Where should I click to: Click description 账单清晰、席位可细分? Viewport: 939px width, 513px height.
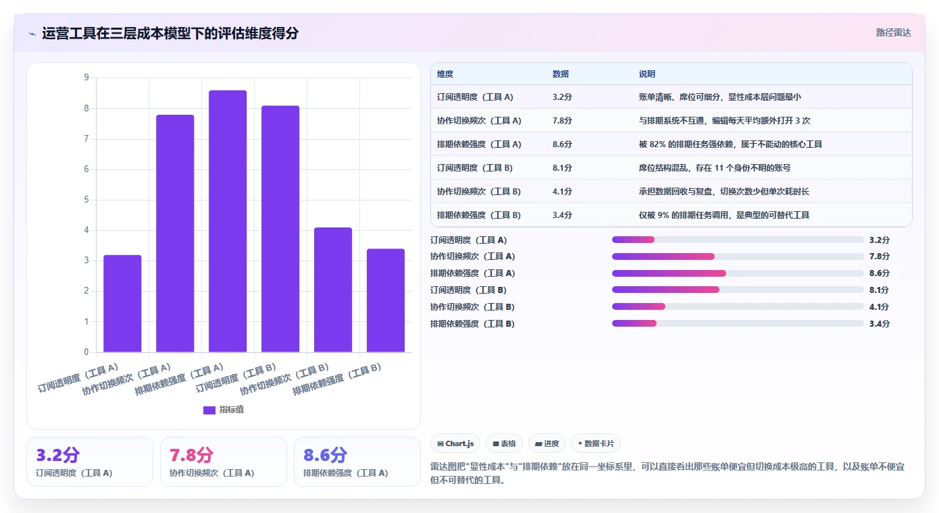(720, 97)
